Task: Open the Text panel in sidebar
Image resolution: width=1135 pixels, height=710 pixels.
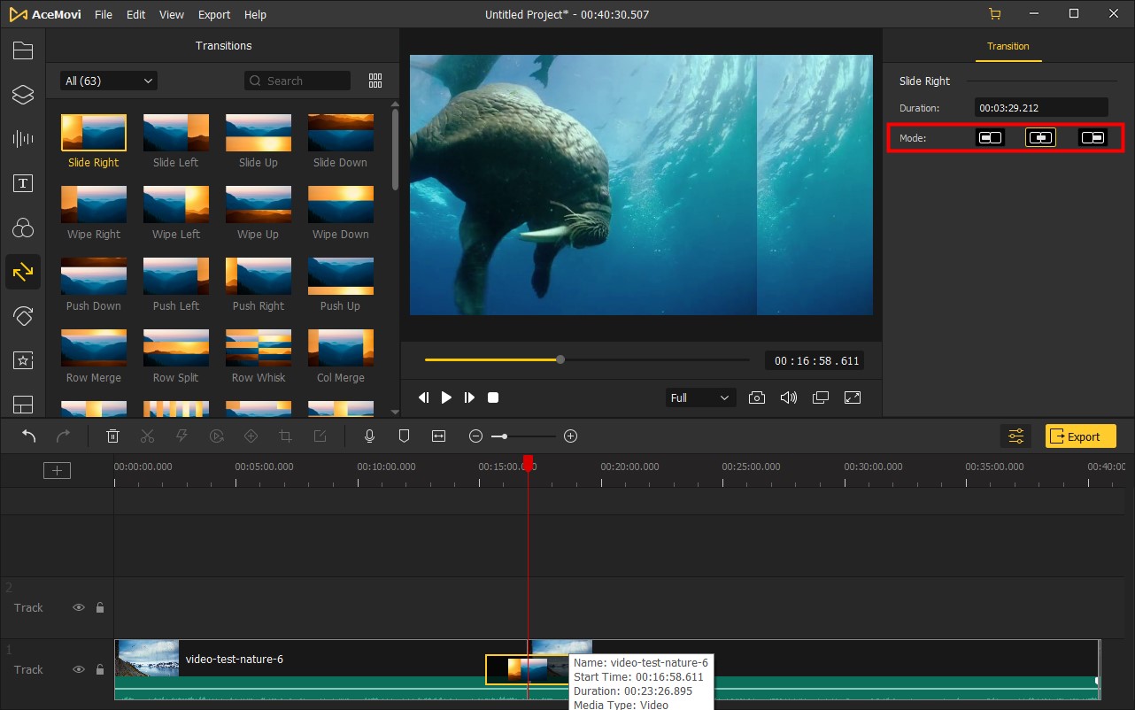Action: pos(23,183)
